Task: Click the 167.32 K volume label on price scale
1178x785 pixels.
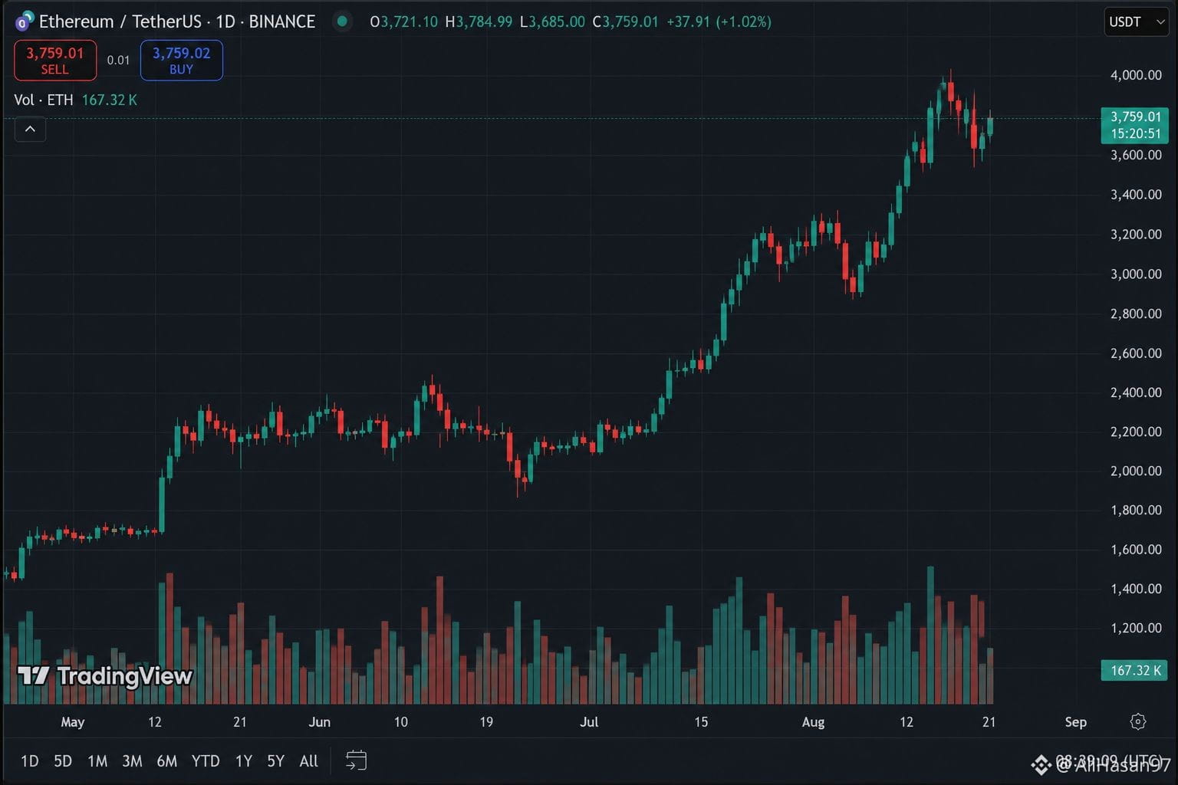Action: 1135,670
